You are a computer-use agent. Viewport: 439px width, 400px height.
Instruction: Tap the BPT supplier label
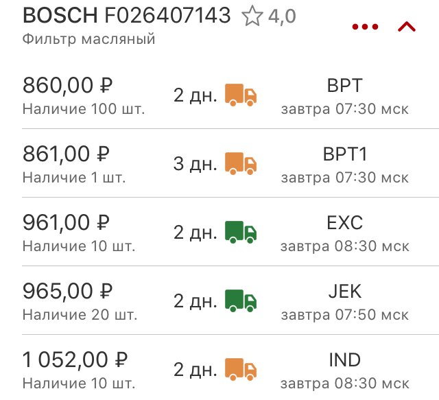(x=344, y=86)
